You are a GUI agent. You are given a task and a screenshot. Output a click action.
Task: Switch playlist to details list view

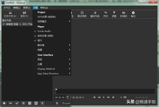pyautogui.click(x=23, y=103)
